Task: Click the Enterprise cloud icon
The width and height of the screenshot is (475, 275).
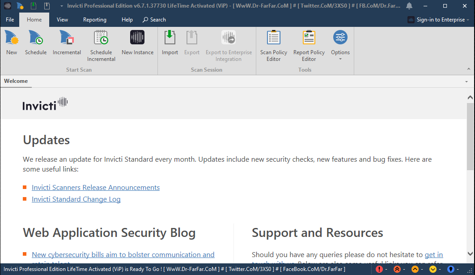Action: pos(411,20)
